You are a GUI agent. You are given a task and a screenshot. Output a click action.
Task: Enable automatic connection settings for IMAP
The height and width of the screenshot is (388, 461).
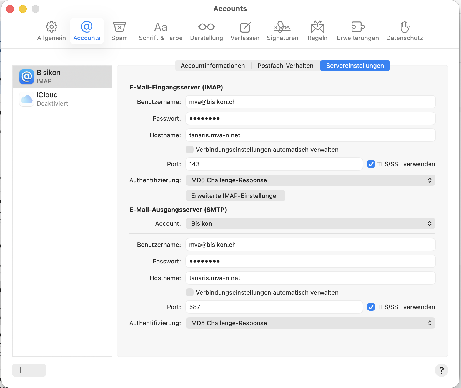click(190, 150)
